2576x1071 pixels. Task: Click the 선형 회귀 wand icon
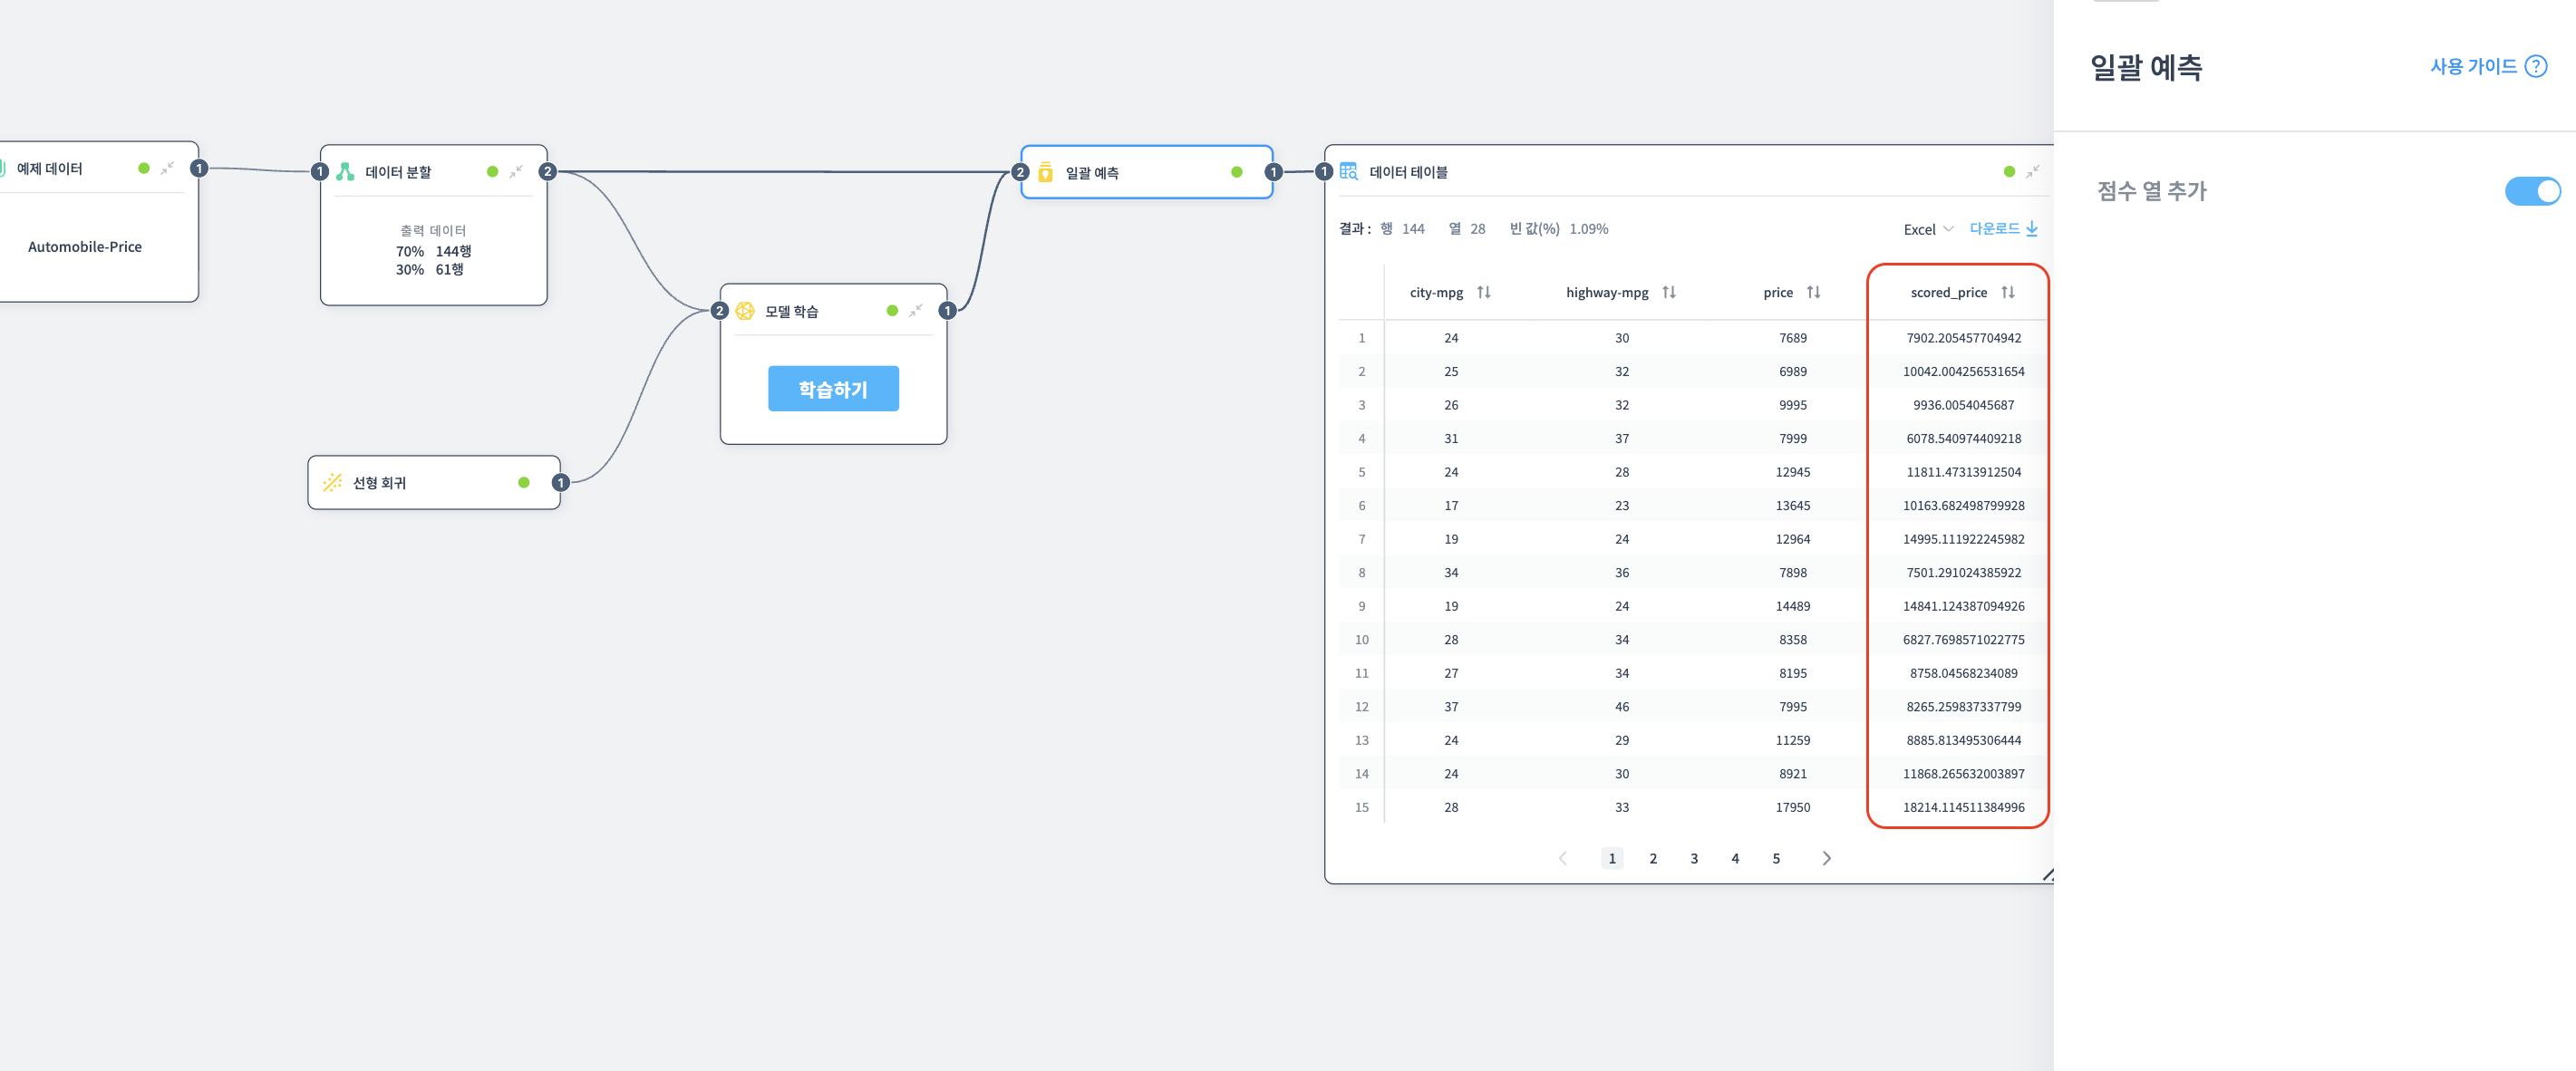(x=332, y=483)
